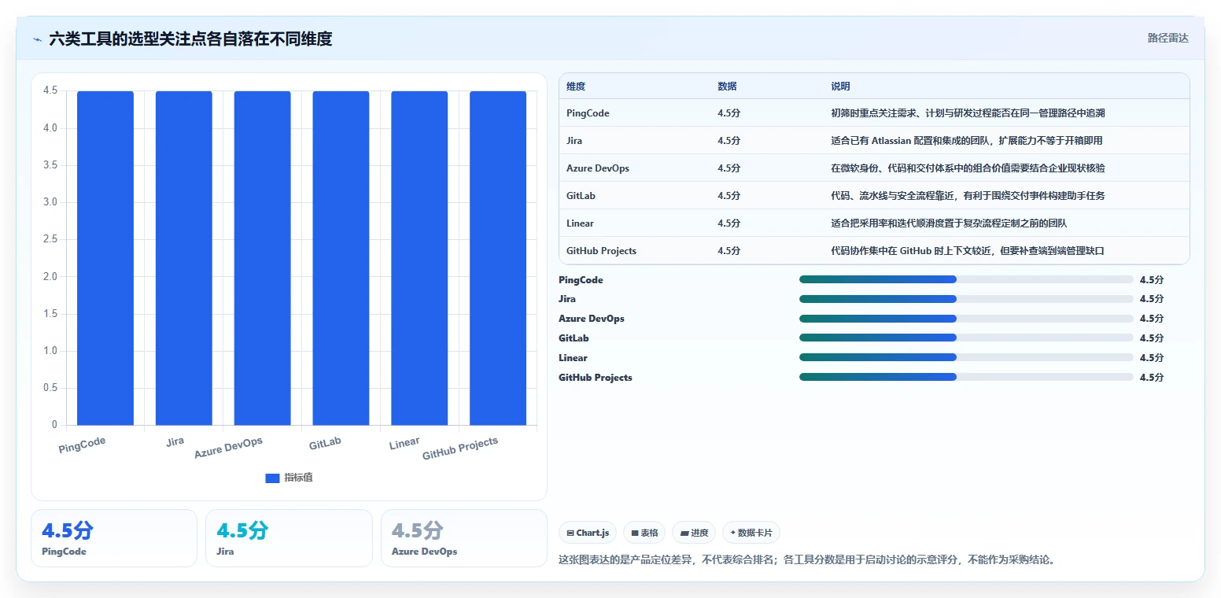Click the 说明 column header in the table

(x=840, y=87)
